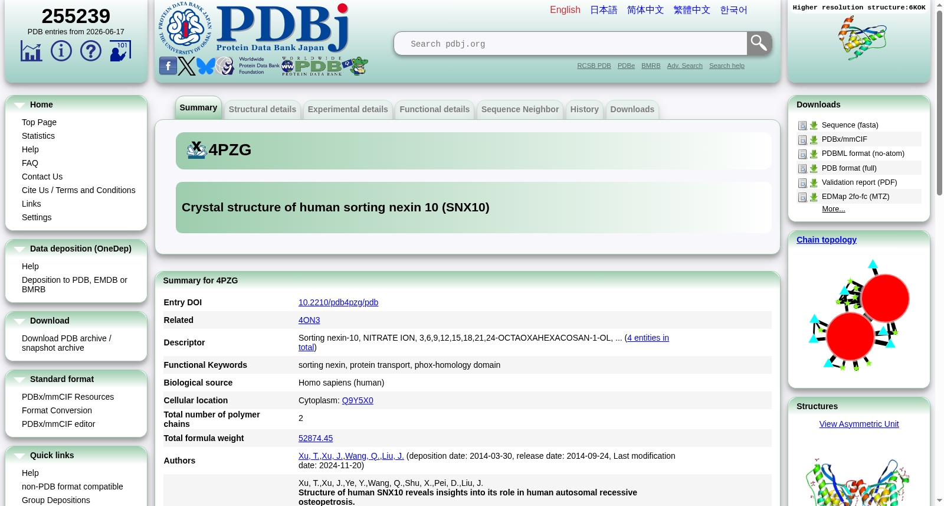Open PDBx/mmCIF editor sidebar link
This screenshot has height=506, width=944.
pyautogui.click(x=58, y=424)
